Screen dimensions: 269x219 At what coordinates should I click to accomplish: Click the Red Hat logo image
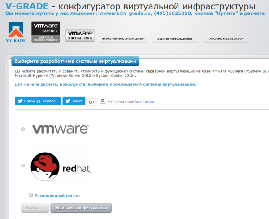pos(61,166)
